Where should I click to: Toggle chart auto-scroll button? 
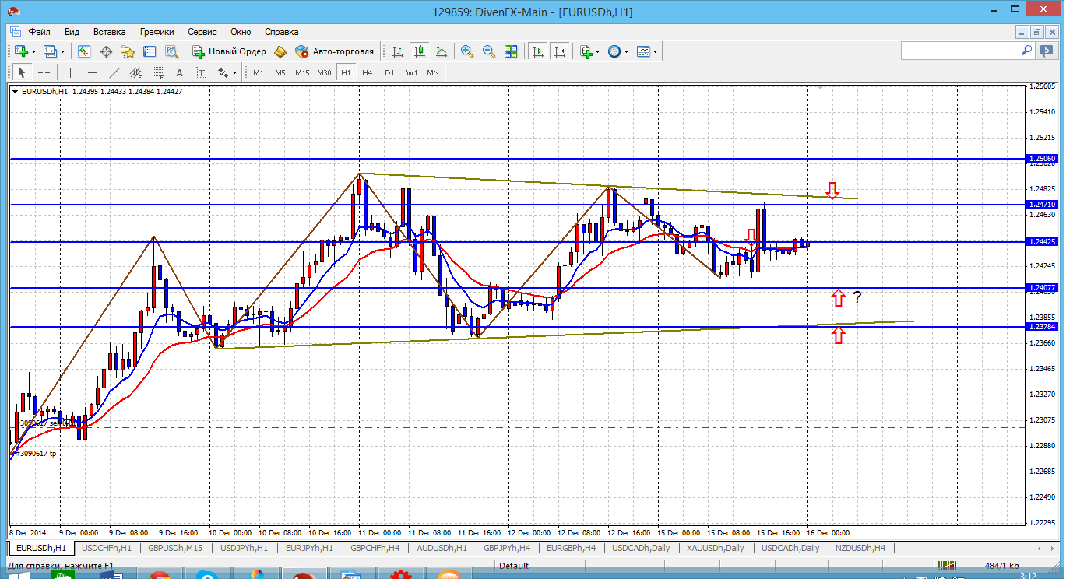coord(537,51)
